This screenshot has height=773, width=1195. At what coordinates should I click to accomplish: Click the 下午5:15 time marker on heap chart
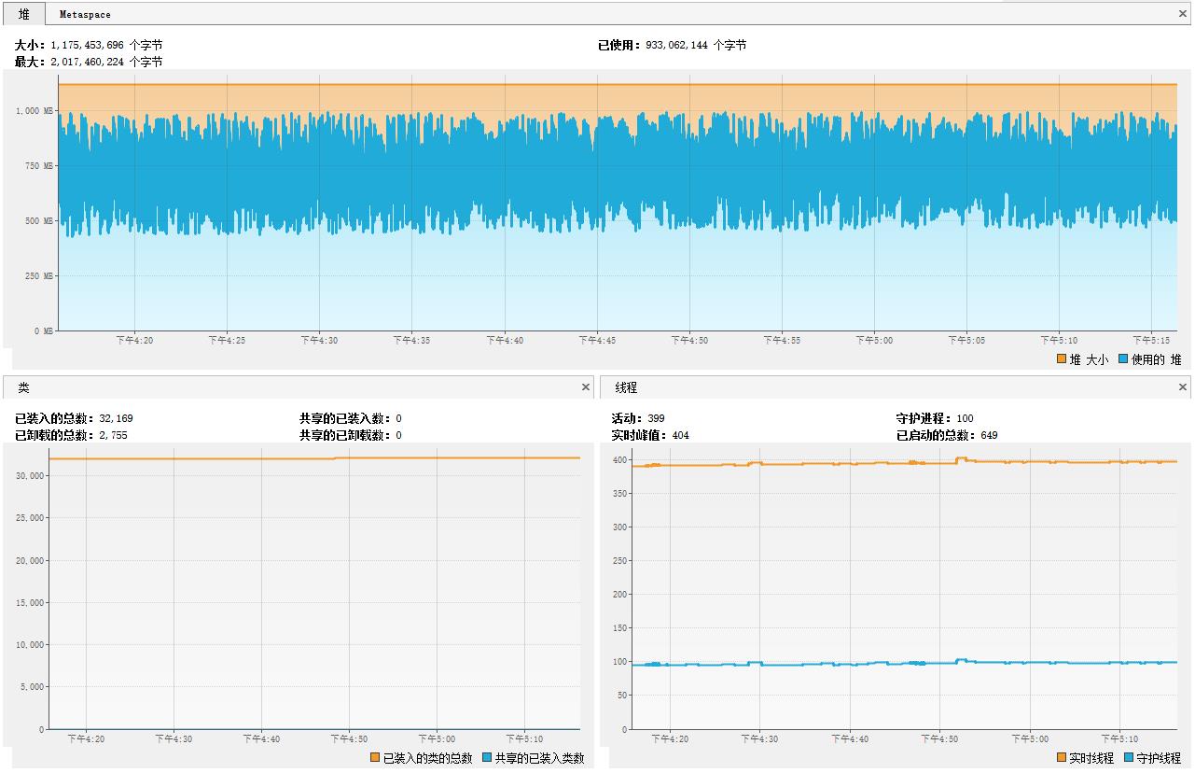[1151, 341]
